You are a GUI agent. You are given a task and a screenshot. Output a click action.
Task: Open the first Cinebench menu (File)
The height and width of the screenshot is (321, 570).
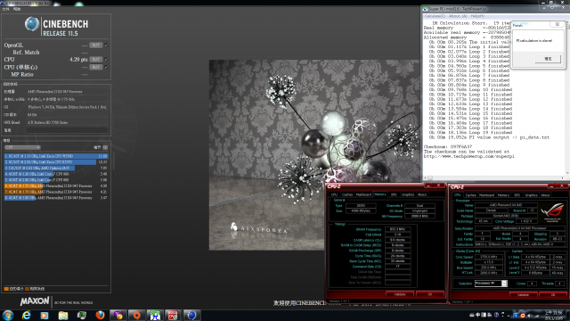coord(5,9)
